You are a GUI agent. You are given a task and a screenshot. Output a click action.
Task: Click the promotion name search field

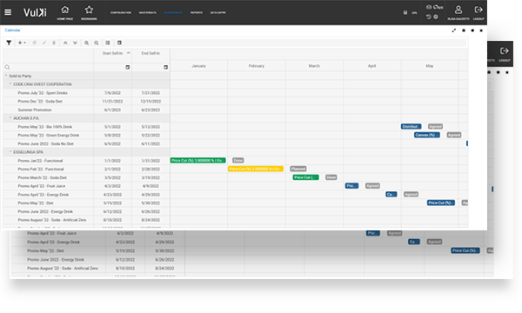click(x=49, y=67)
